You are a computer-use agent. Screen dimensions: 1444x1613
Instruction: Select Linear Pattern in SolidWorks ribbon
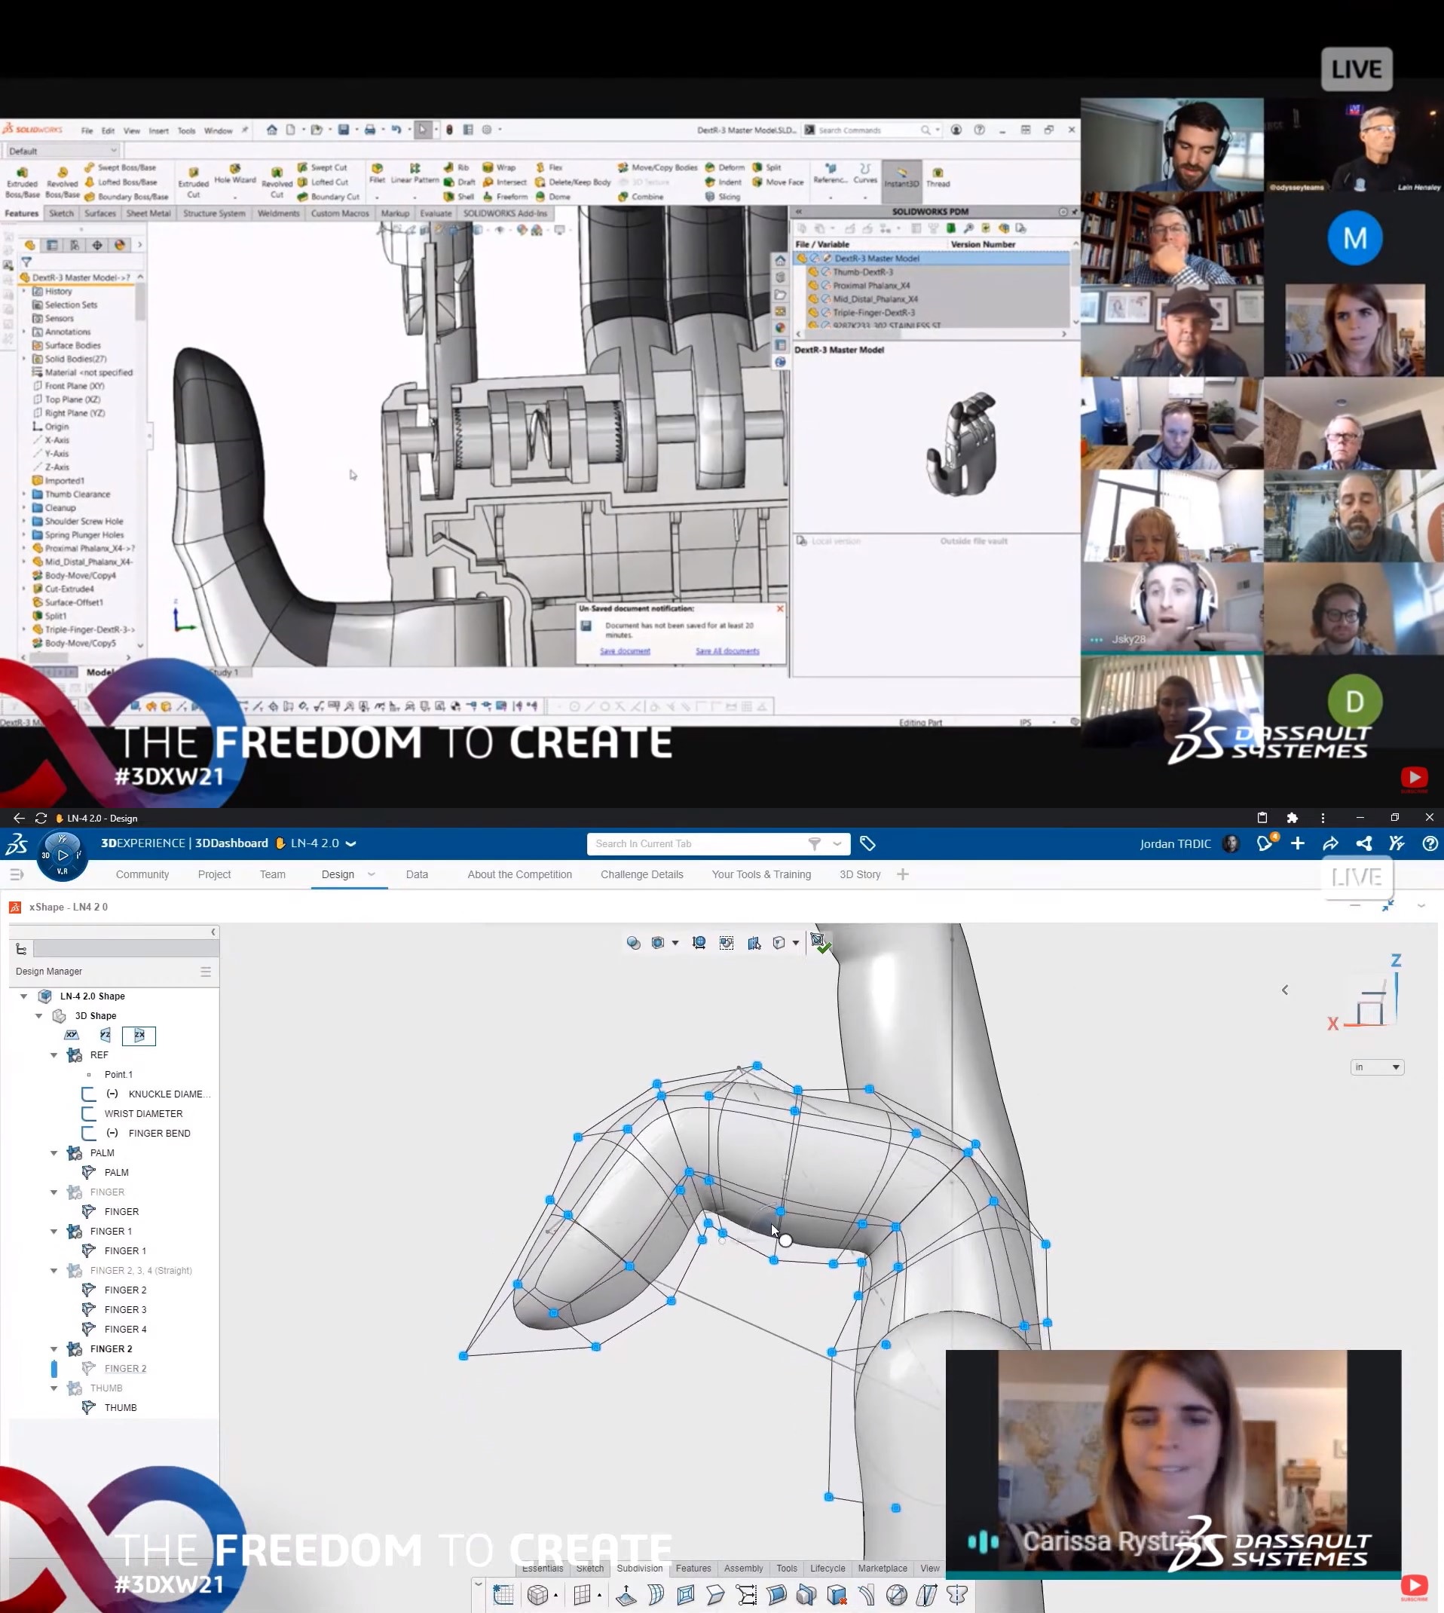pyautogui.click(x=415, y=173)
